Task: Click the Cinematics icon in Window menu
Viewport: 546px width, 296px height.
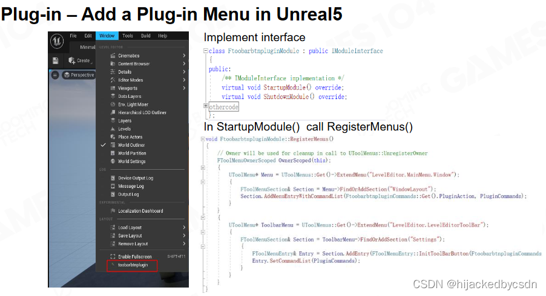Action: point(113,56)
